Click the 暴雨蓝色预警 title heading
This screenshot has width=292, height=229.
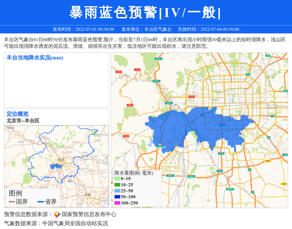point(146,12)
